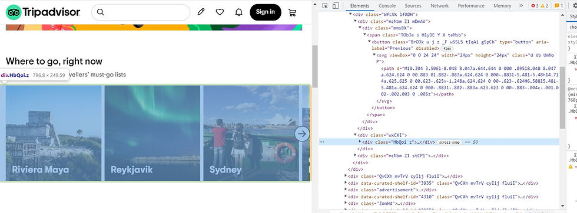This screenshot has height=213, width=577.
Task: Click the orange issues count badge
Action: point(559,5)
